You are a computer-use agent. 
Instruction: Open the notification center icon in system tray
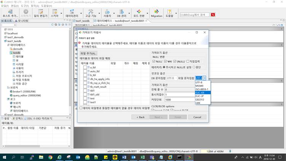tap(280, 157)
